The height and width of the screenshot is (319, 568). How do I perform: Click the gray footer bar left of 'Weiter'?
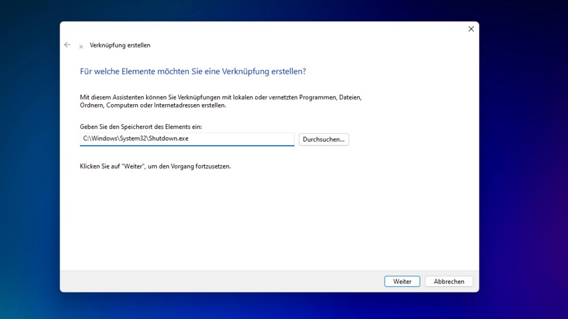tap(219, 282)
